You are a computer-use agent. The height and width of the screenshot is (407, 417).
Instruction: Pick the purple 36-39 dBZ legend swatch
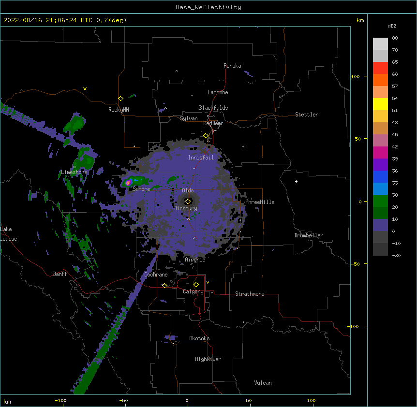[380, 164]
